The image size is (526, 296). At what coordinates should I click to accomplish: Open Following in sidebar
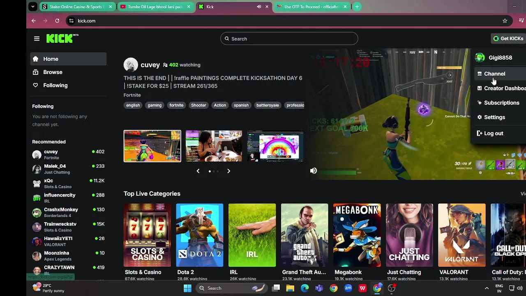coord(68,85)
